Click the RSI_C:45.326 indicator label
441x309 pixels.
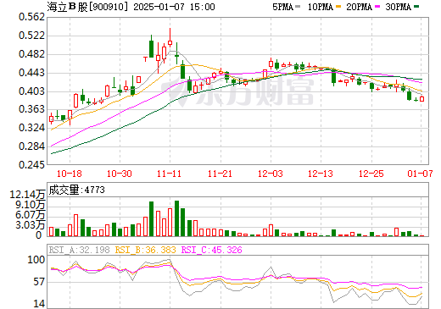coord(212,250)
